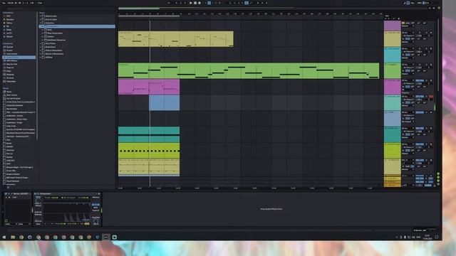Open User Library under Places
Image resolution: width=456 pixels, height=256 pixels.
tap(12, 95)
